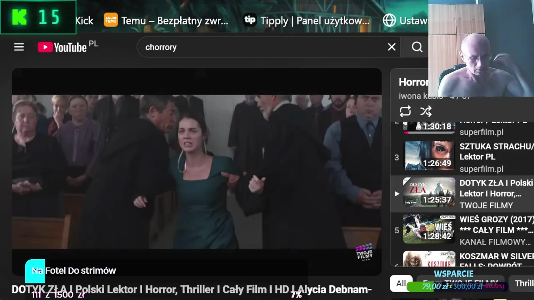
Task: Click the now-playing arrow beside DOTYK ZŁA
Action: coord(397,193)
